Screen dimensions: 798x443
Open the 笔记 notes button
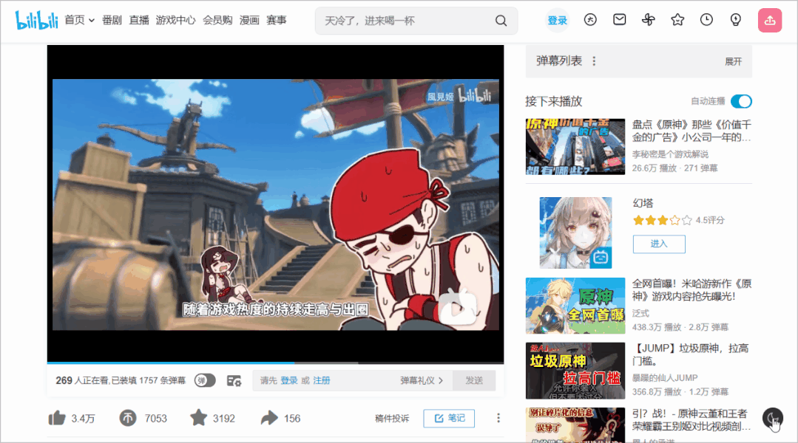point(449,418)
